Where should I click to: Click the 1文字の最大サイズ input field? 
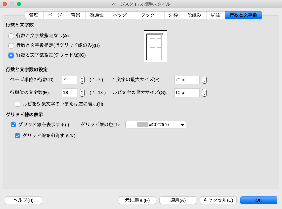(187, 80)
